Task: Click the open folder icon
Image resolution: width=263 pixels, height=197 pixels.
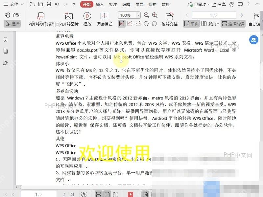Action: tap(32, 4)
